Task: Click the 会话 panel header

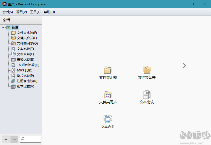Action: click(21, 20)
